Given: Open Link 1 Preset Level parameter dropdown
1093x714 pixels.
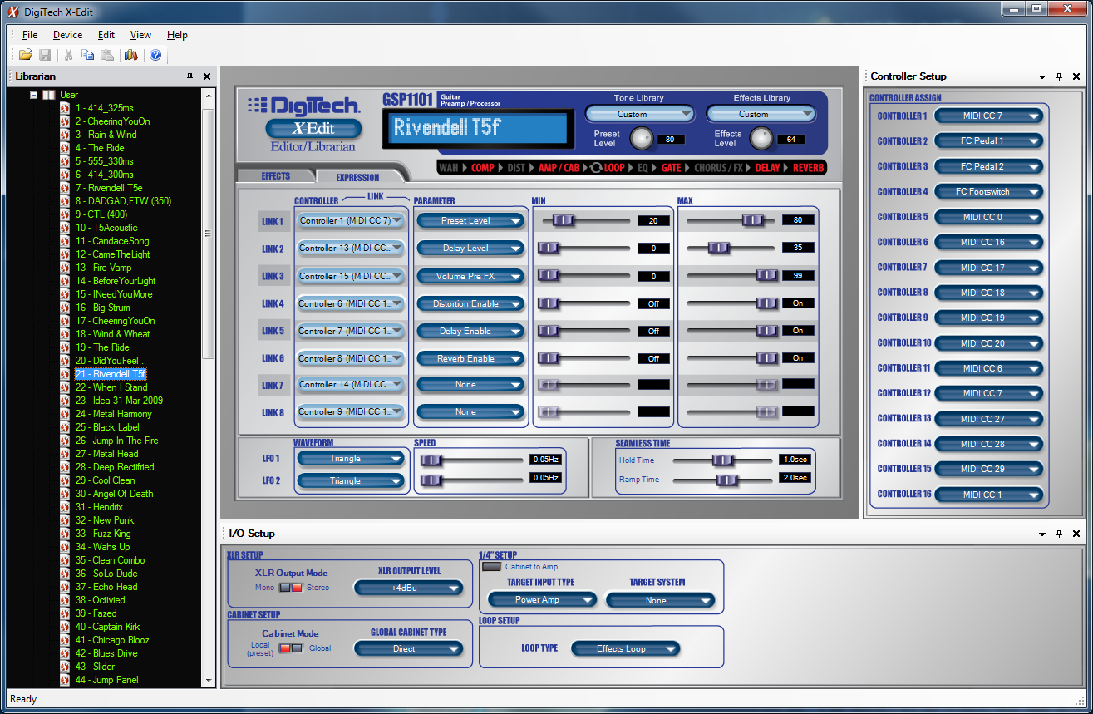Looking at the screenshot, I should (x=470, y=221).
